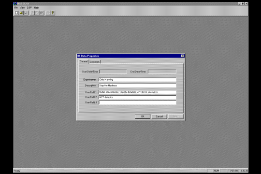Click the Description field reading Stop the Madness
Screen dimensions: 261x174
[137, 86]
